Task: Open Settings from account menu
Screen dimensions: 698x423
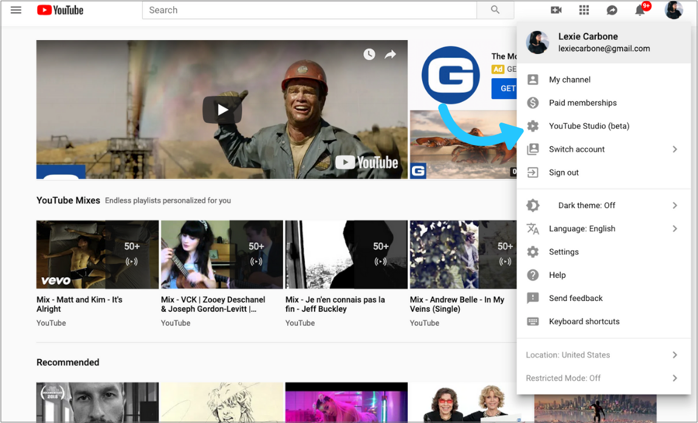Action: (x=604, y=252)
